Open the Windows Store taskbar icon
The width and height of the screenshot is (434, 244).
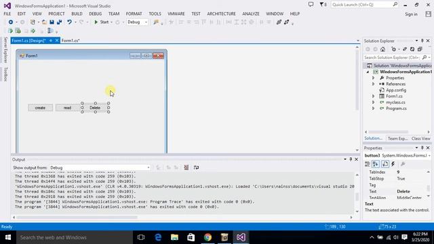191,237
